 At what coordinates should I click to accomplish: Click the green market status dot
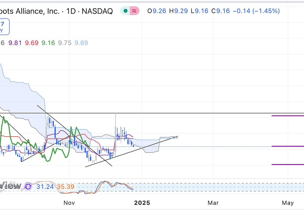pyautogui.click(x=125, y=11)
